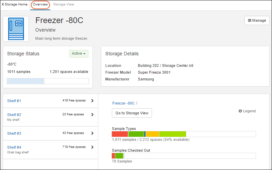This screenshot has width=272, height=170.
Task: Open Shelf #3 with its right chevron
Action: coord(92,133)
